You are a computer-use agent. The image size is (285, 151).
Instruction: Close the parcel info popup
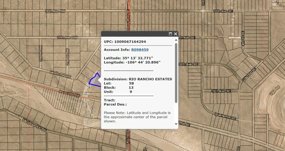[x=176, y=34]
